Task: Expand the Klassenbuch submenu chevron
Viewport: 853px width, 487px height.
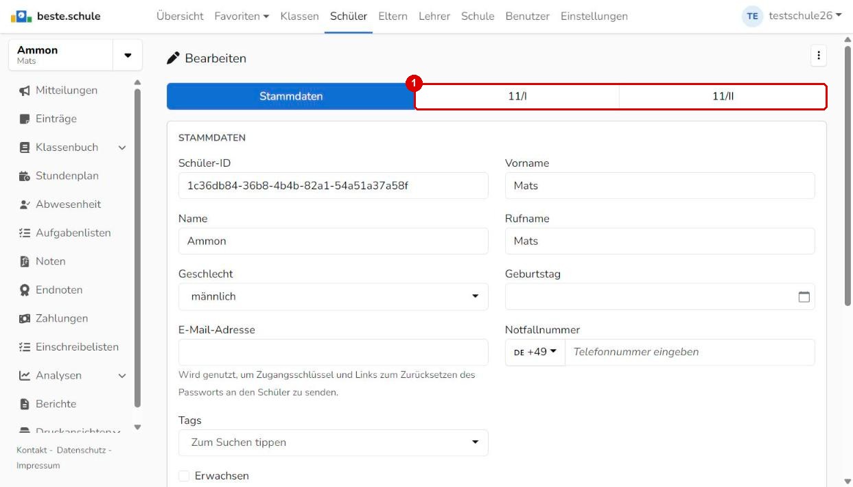Action: [122, 147]
